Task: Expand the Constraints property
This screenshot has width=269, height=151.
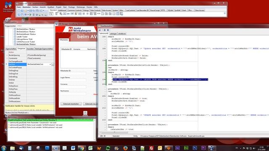Action: tap(7, 58)
